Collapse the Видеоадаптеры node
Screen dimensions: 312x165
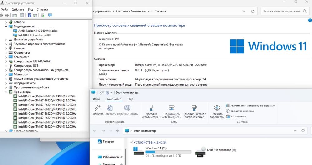[x=6, y=26]
